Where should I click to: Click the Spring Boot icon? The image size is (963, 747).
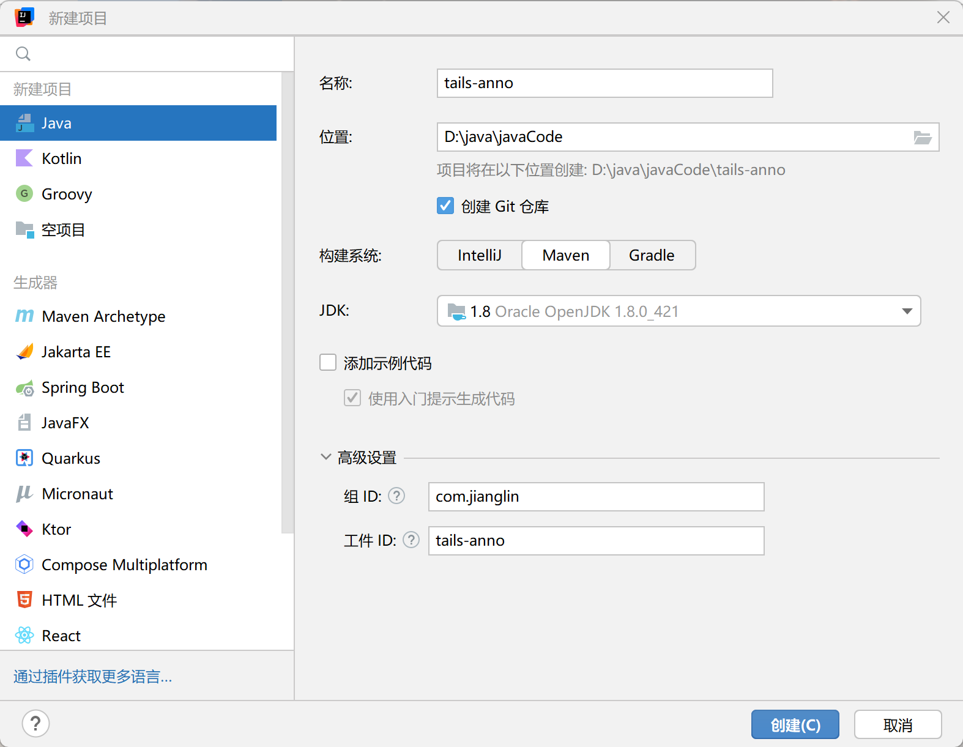click(x=24, y=387)
